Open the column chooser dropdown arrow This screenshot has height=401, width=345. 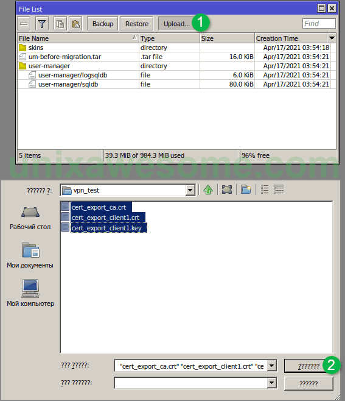tap(332, 38)
